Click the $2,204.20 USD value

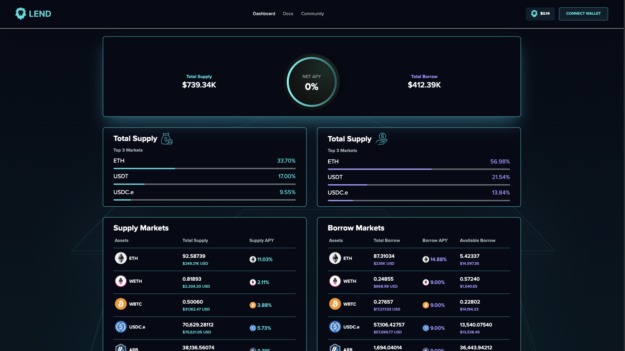click(x=196, y=286)
